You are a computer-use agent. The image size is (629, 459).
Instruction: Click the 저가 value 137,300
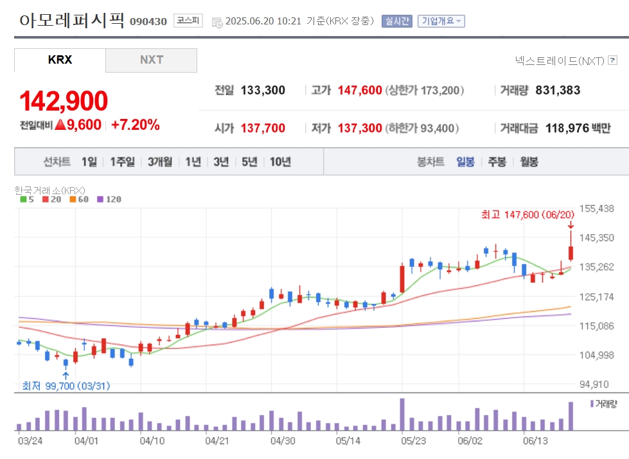[360, 128]
